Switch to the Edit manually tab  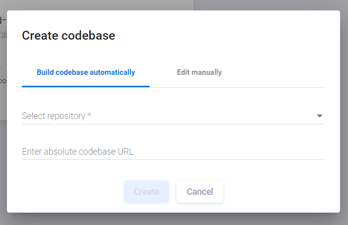pos(199,72)
